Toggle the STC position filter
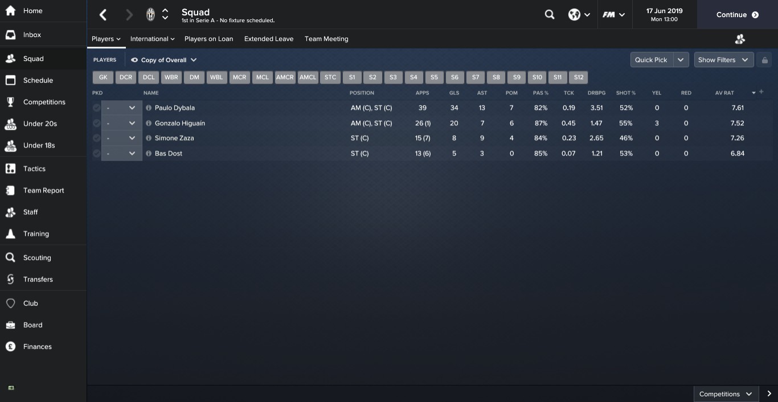The image size is (778, 402). pos(330,77)
